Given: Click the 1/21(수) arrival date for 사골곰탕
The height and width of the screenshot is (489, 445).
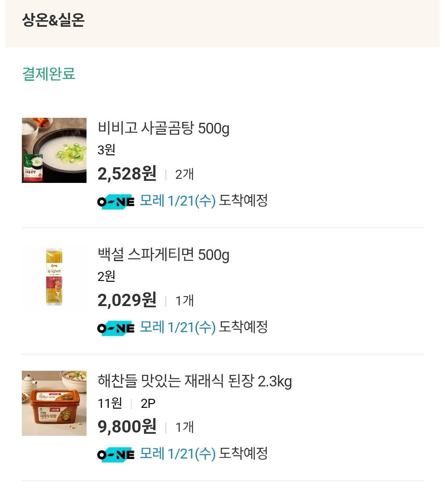Looking at the screenshot, I should pyautogui.click(x=192, y=201).
